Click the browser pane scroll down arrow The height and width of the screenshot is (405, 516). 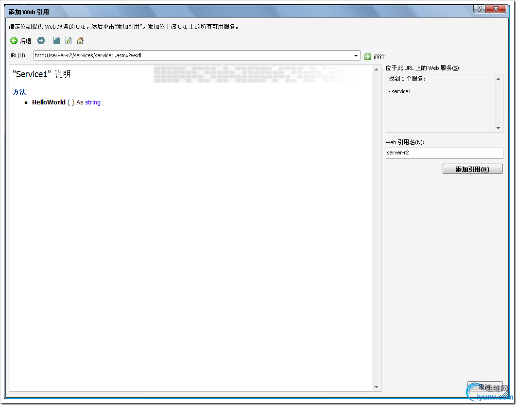click(x=376, y=387)
